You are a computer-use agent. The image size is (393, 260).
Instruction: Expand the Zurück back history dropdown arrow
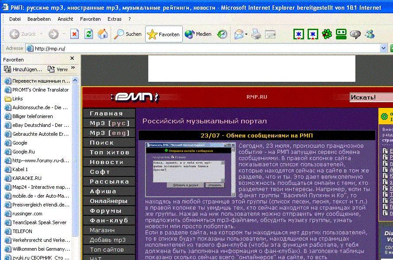[x=41, y=34]
